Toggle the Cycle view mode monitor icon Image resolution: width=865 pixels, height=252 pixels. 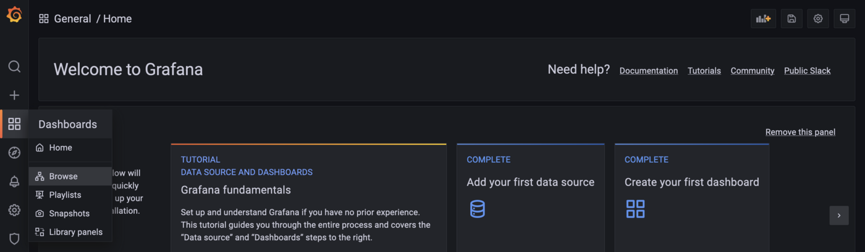tap(844, 18)
